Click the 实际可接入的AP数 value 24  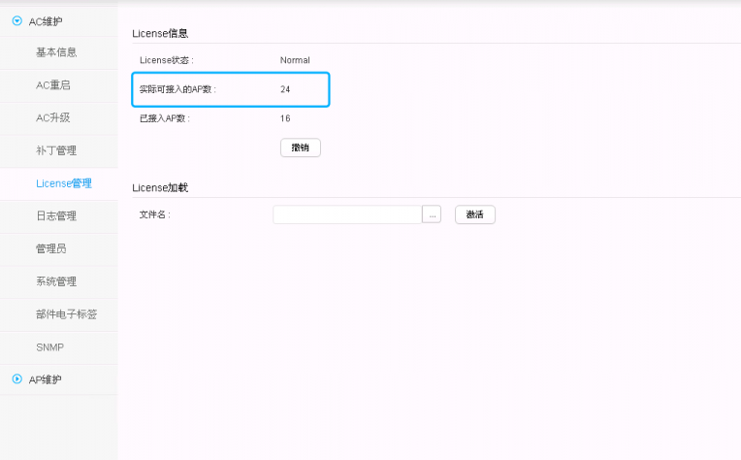tap(285, 89)
